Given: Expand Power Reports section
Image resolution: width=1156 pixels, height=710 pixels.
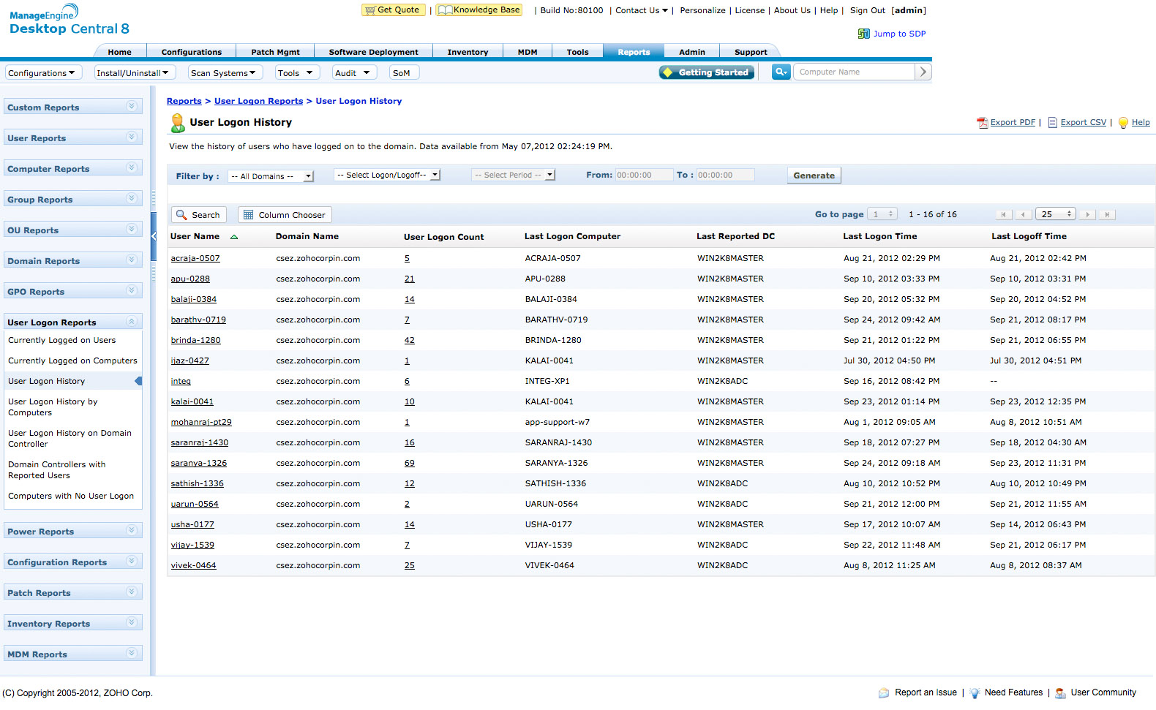Looking at the screenshot, I should point(132,531).
